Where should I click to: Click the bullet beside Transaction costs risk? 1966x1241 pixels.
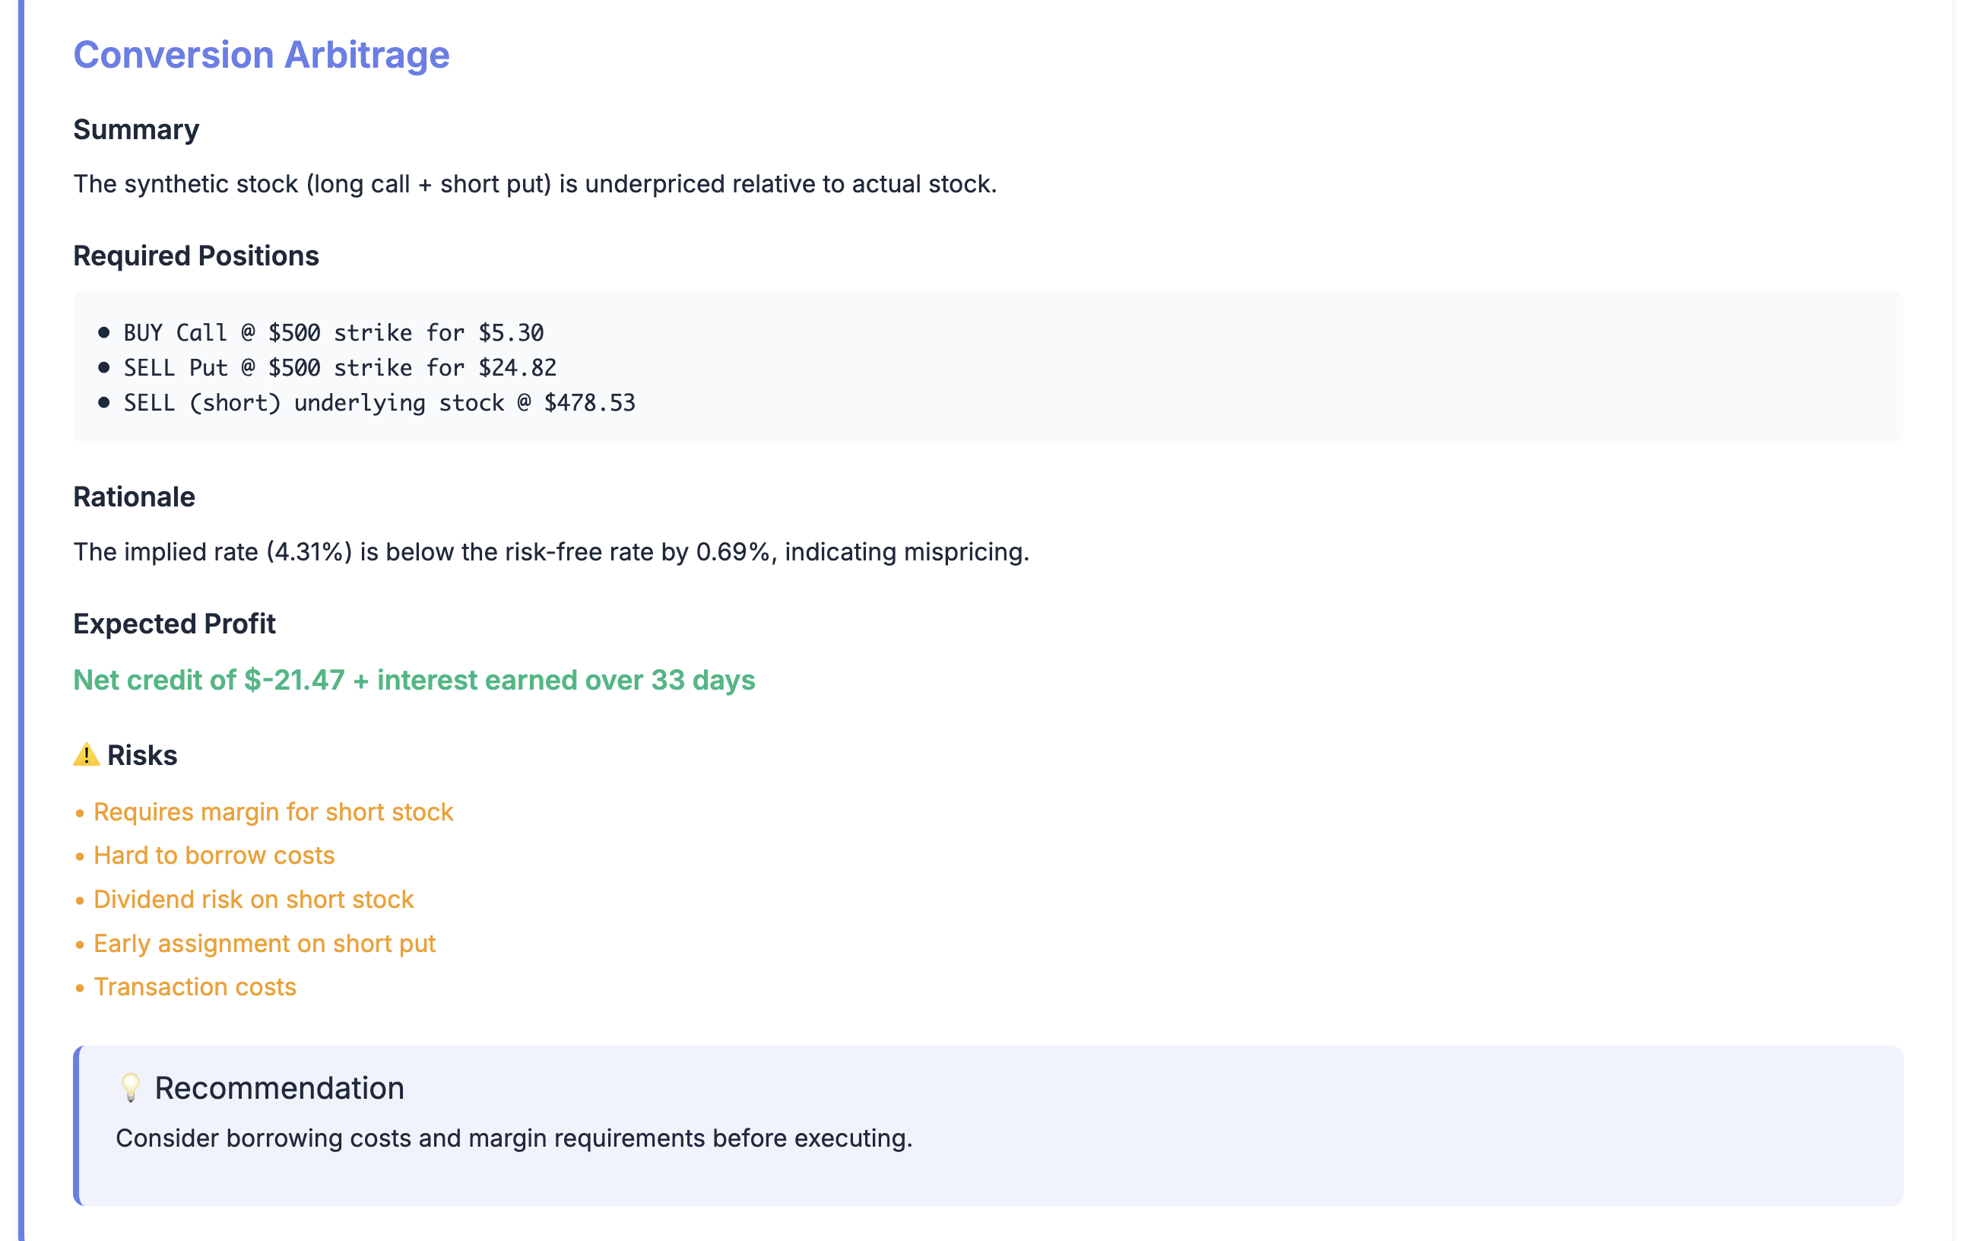[79, 988]
